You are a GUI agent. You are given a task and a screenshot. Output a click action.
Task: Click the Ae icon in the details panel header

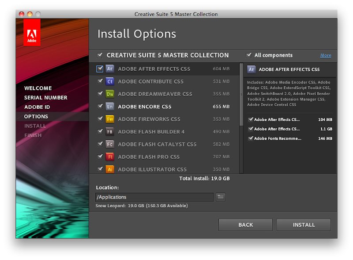pos(251,69)
